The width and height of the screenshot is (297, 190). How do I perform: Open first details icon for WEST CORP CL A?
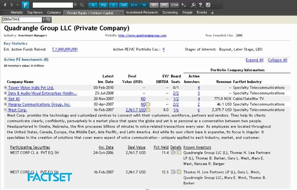tap(173, 152)
